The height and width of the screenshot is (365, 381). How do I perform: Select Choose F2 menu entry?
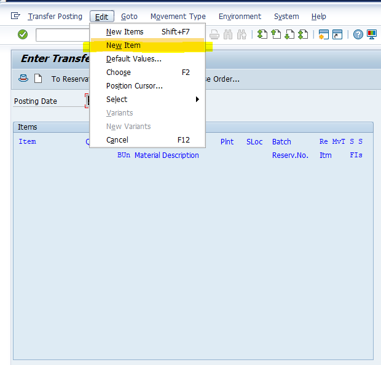[x=147, y=73]
